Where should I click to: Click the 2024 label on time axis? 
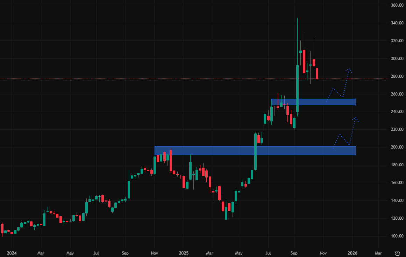click(12, 253)
